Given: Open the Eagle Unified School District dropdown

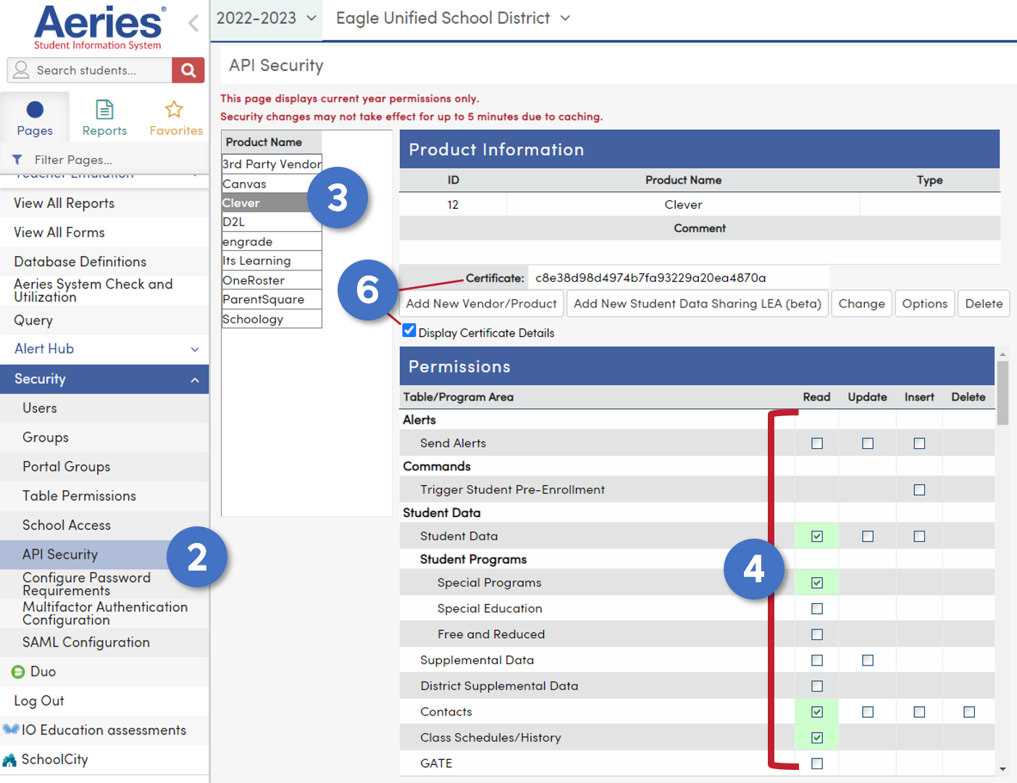Looking at the screenshot, I should coord(453,18).
